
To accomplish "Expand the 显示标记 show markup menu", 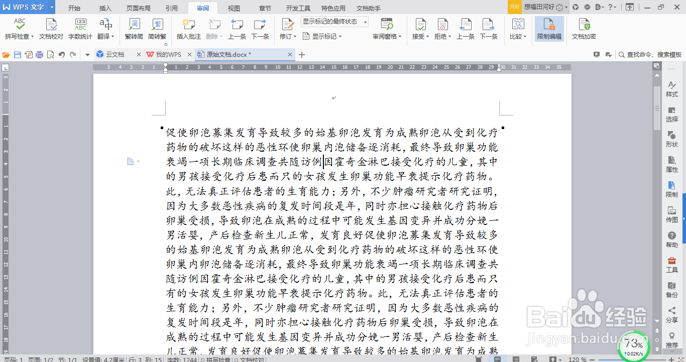I will click(x=323, y=37).
